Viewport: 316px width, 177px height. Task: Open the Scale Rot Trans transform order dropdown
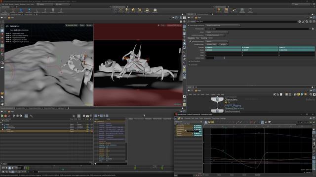pos(212,44)
